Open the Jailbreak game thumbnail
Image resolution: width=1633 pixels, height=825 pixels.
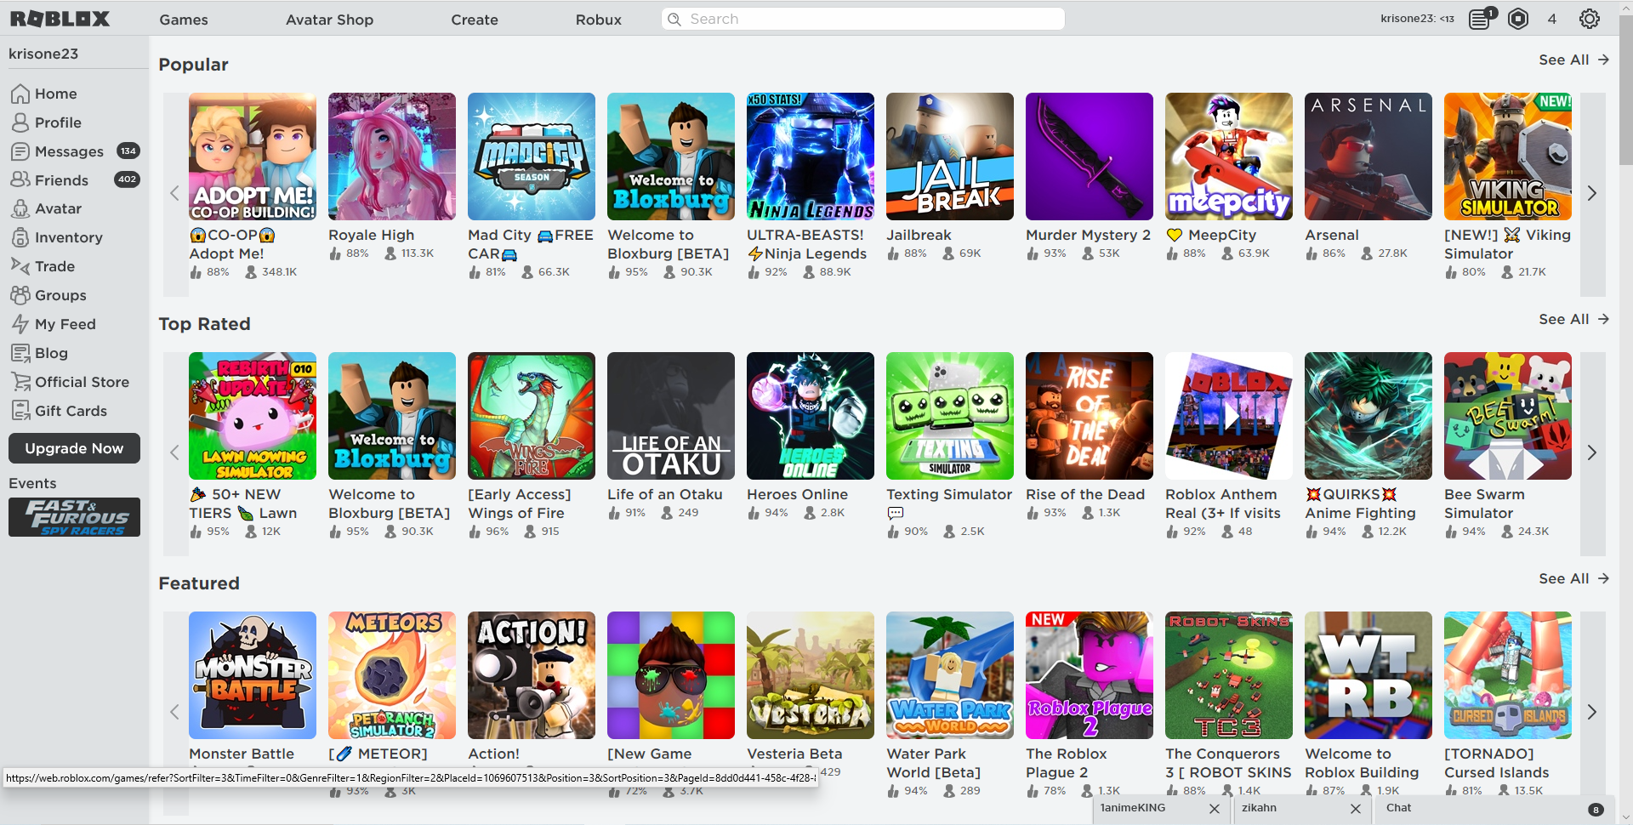click(x=950, y=156)
